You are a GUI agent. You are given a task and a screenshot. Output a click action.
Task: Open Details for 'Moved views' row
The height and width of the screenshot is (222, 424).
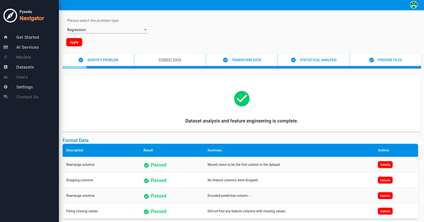tap(385, 165)
